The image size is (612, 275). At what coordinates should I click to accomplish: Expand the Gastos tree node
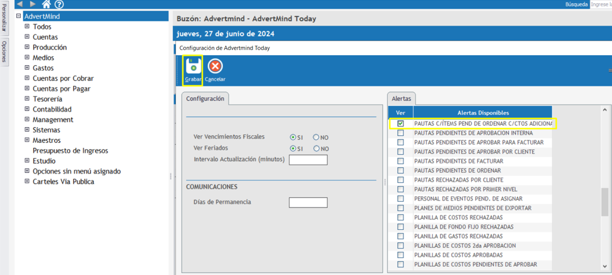27,68
